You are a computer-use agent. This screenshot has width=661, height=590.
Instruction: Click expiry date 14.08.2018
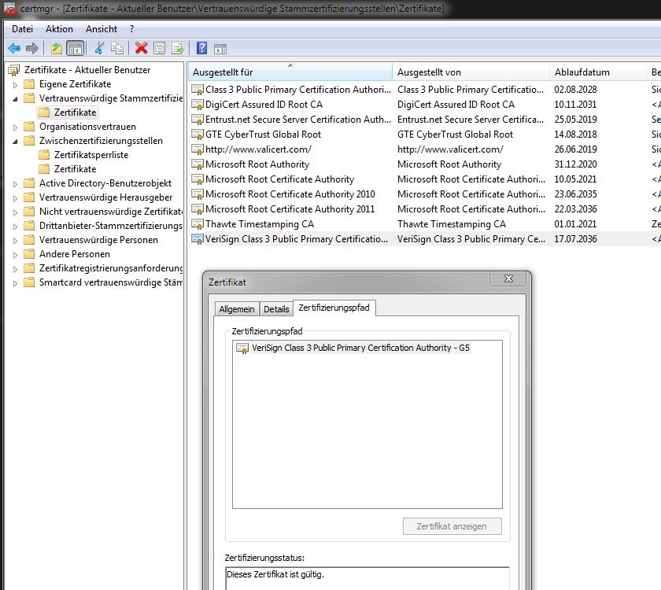(575, 135)
